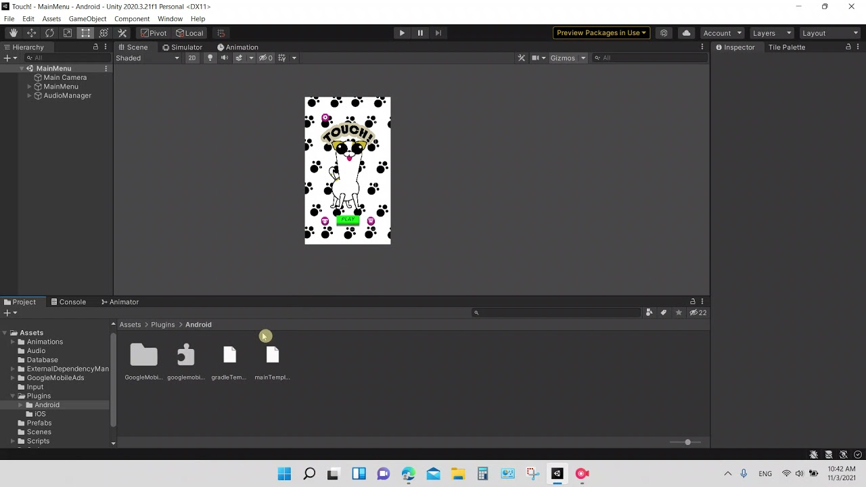Open the GameObject menu

87,18
